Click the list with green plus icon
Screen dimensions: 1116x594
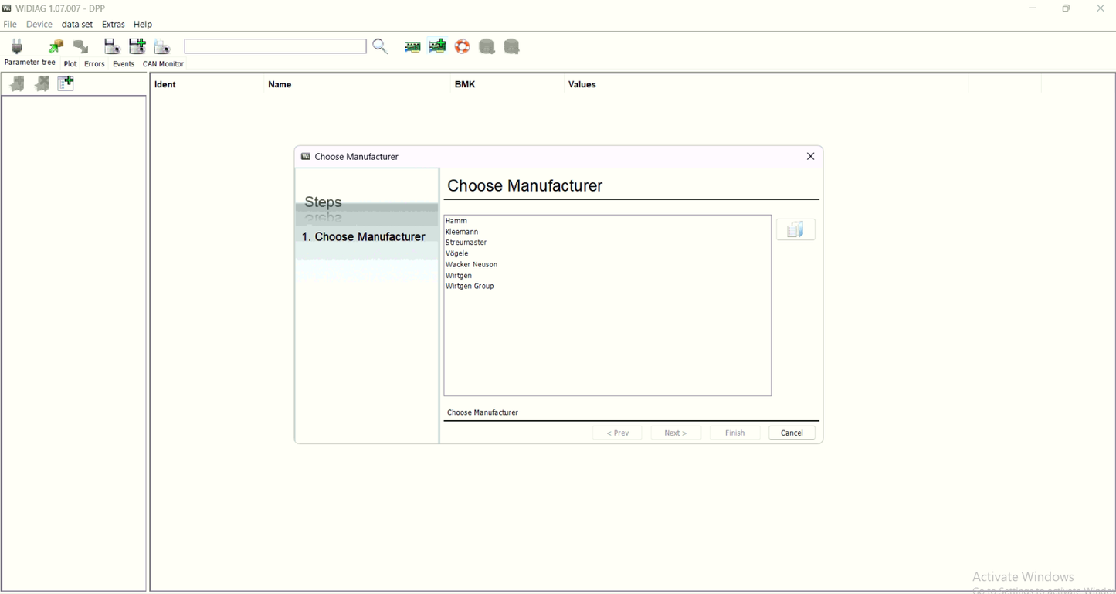(x=66, y=83)
